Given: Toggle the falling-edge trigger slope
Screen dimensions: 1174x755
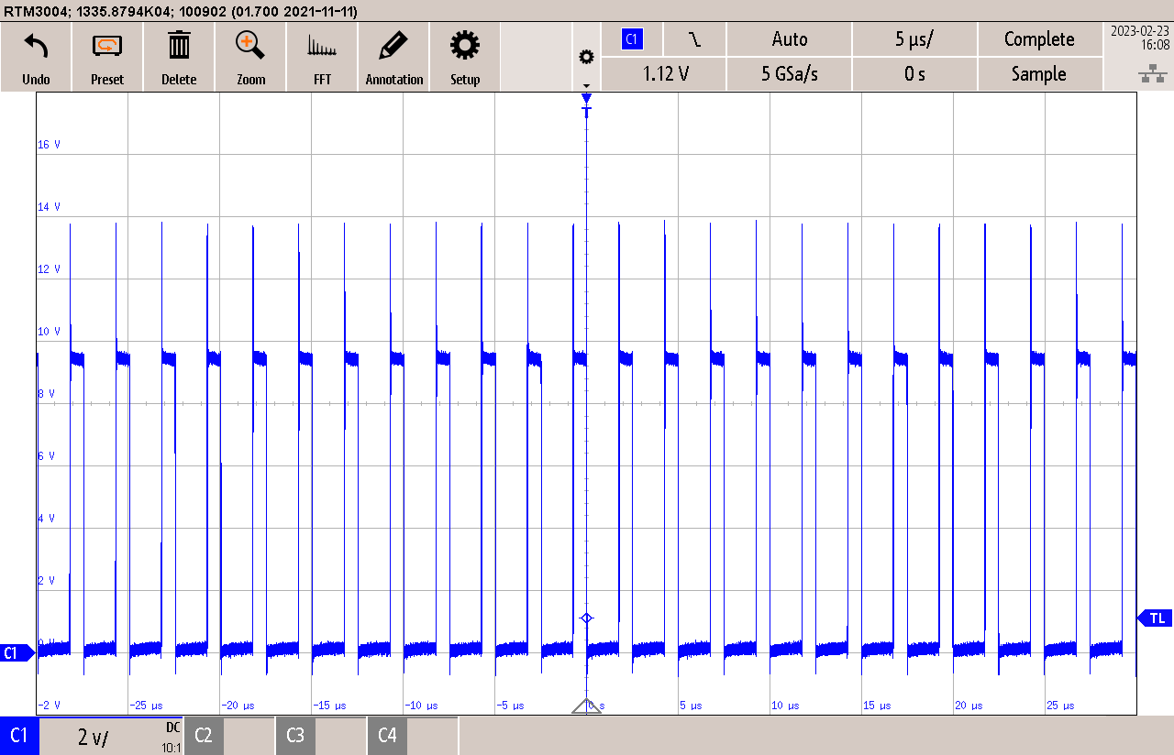Looking at the screenshot, I should pos(695,39).
